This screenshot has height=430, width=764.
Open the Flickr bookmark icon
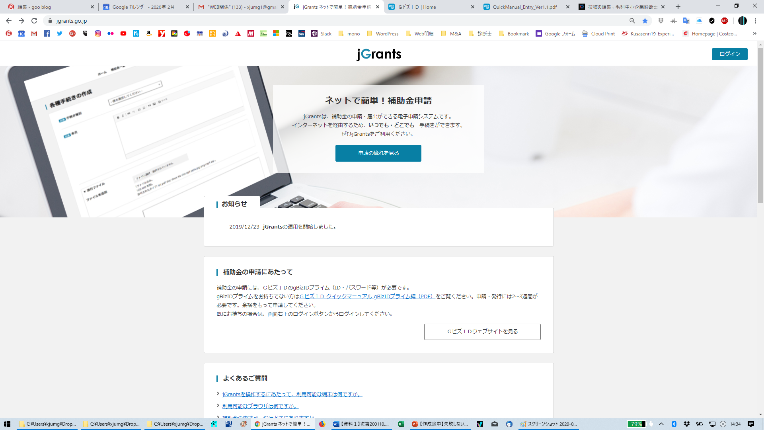[x=111, y=34]
